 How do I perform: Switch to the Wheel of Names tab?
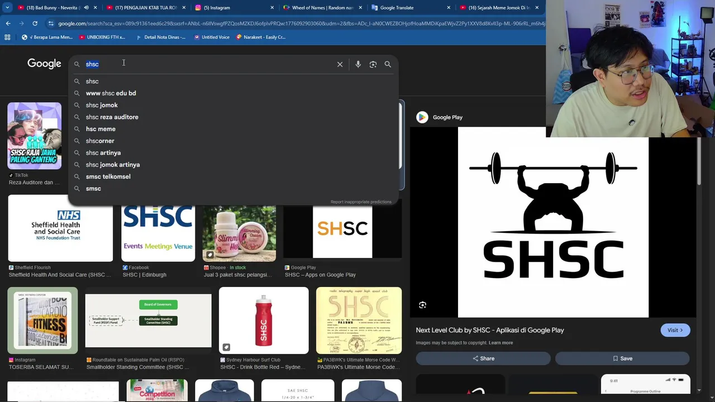(321, 8)
